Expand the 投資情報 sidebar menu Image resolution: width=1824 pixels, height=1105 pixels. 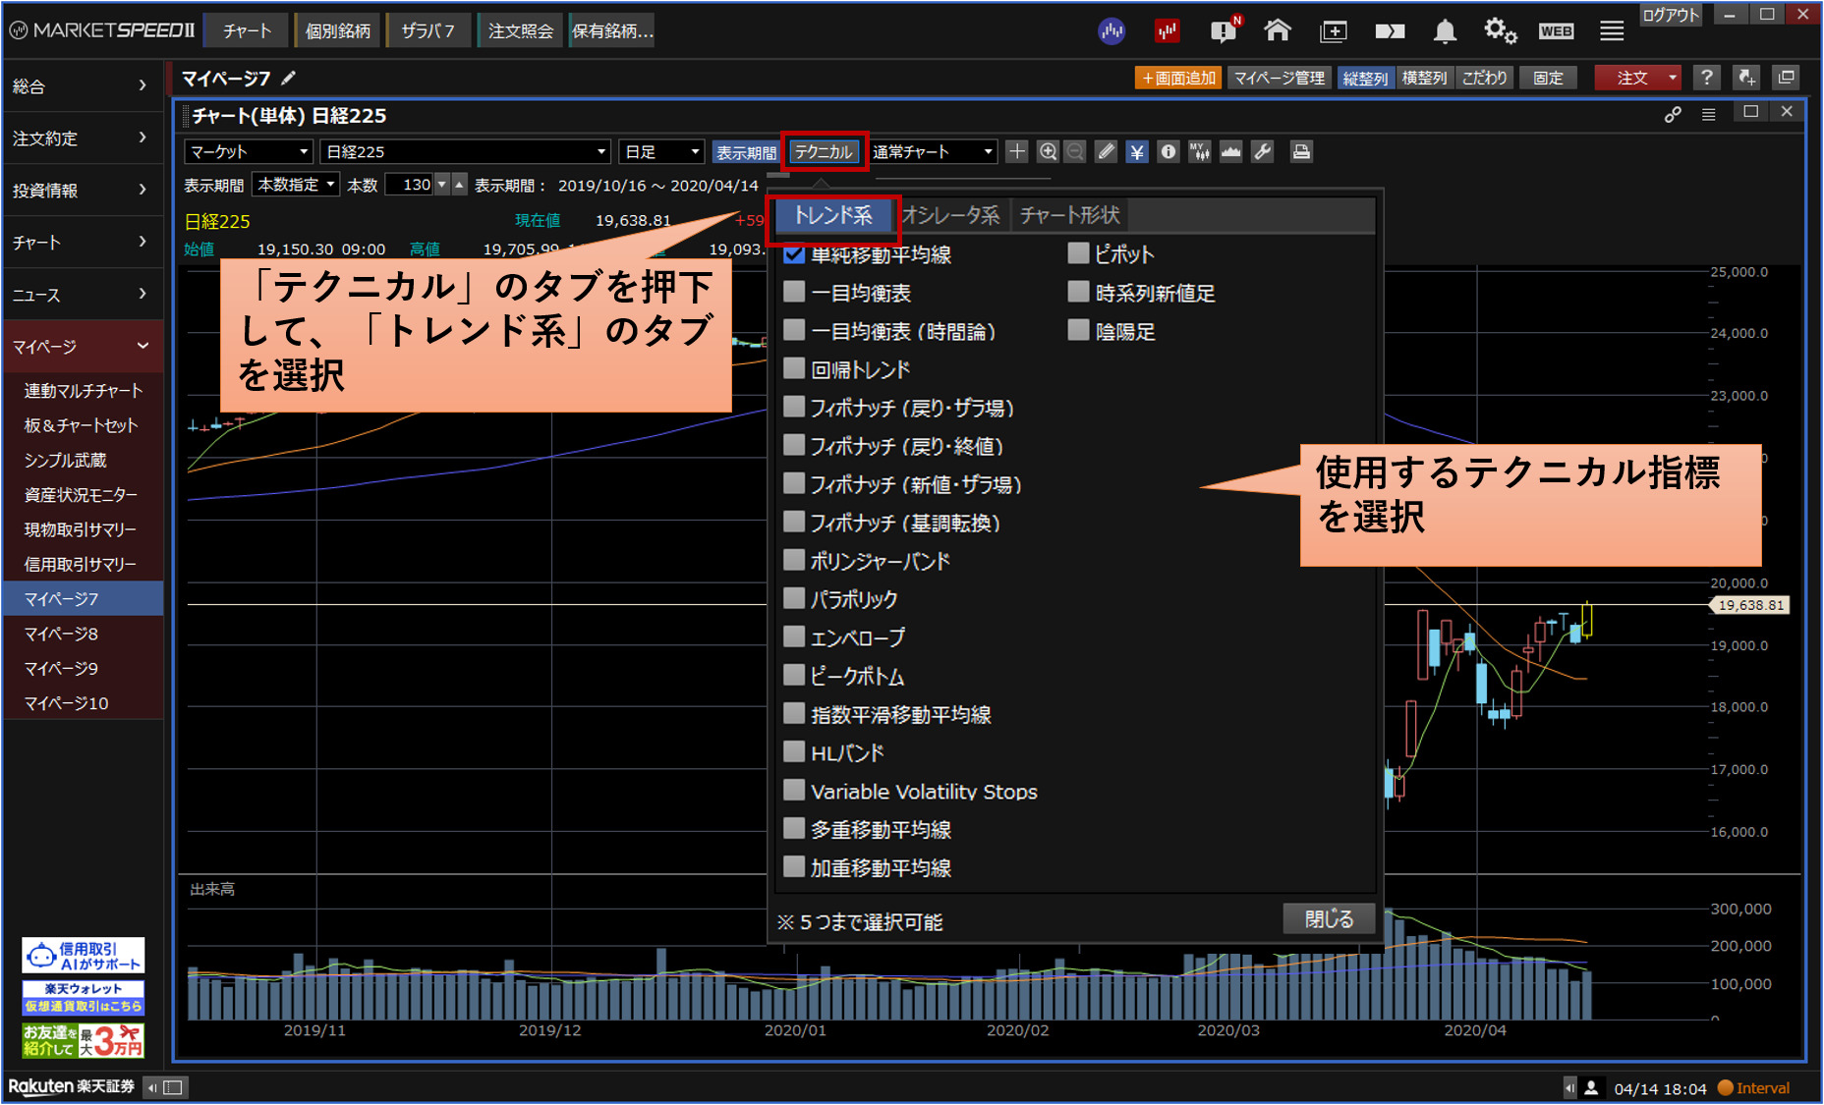(81, 191)
